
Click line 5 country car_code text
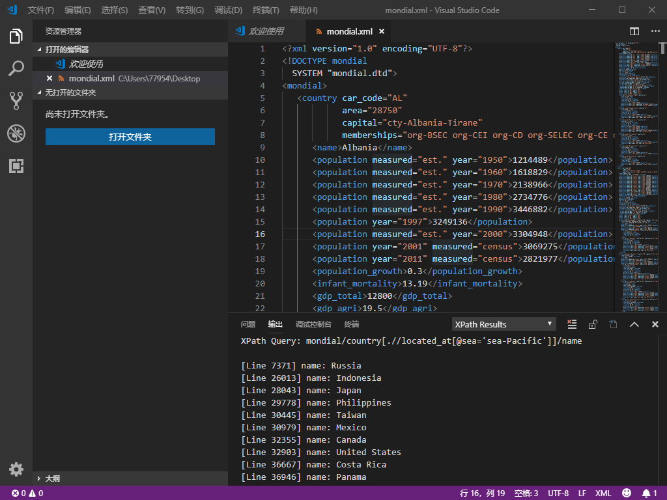point(352,98)
